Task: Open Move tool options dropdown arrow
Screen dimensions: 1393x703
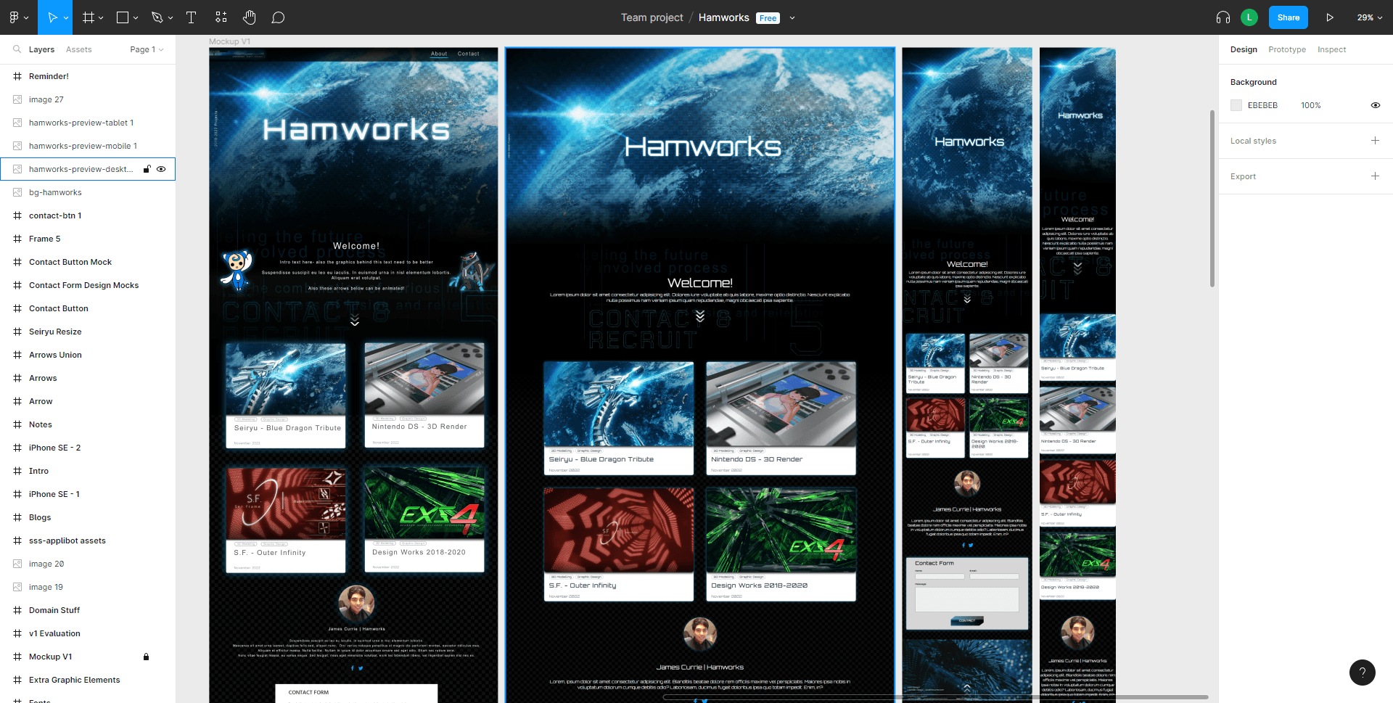Action: (x=66, y=18)
